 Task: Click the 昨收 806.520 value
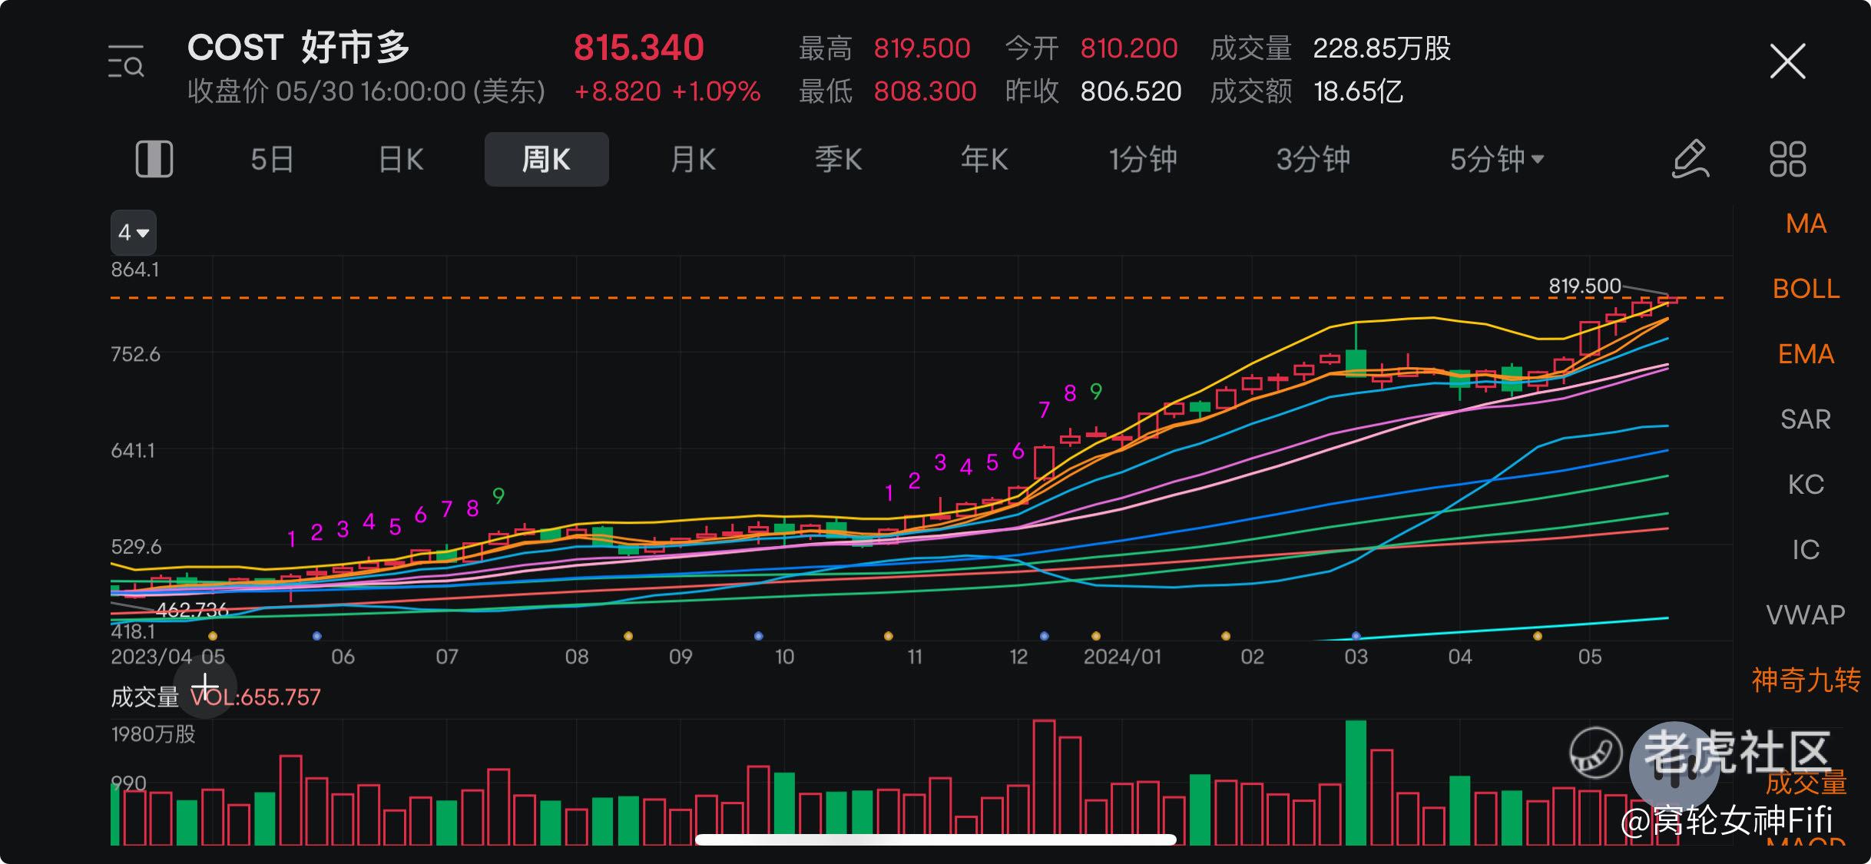click(x=1131, y=91)
